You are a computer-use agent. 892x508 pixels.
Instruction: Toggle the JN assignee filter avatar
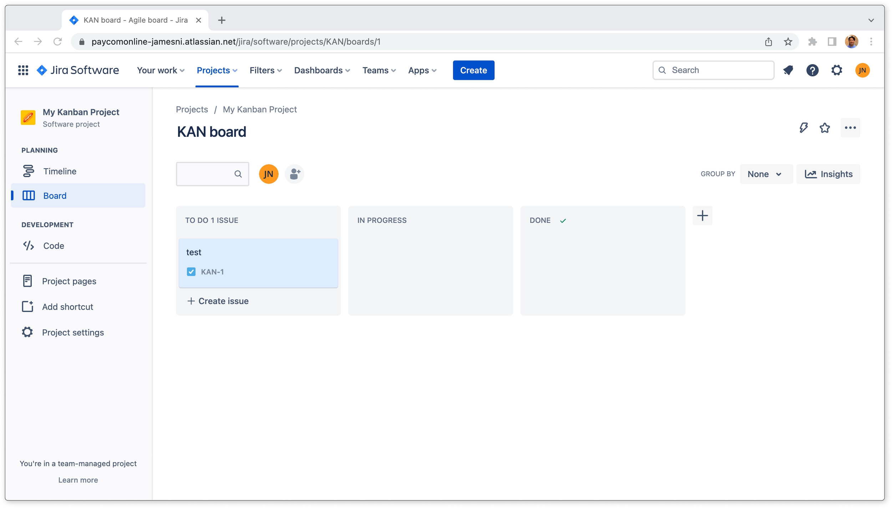[x=269, y=174]
